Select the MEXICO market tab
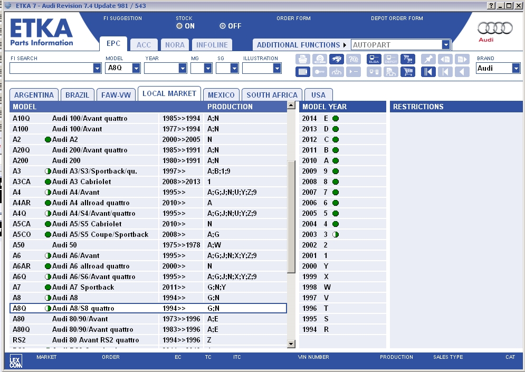The image size is (525, 372). [x=221, y=95]
